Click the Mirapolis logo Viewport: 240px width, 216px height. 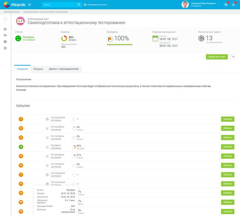[x=14, y=4]
